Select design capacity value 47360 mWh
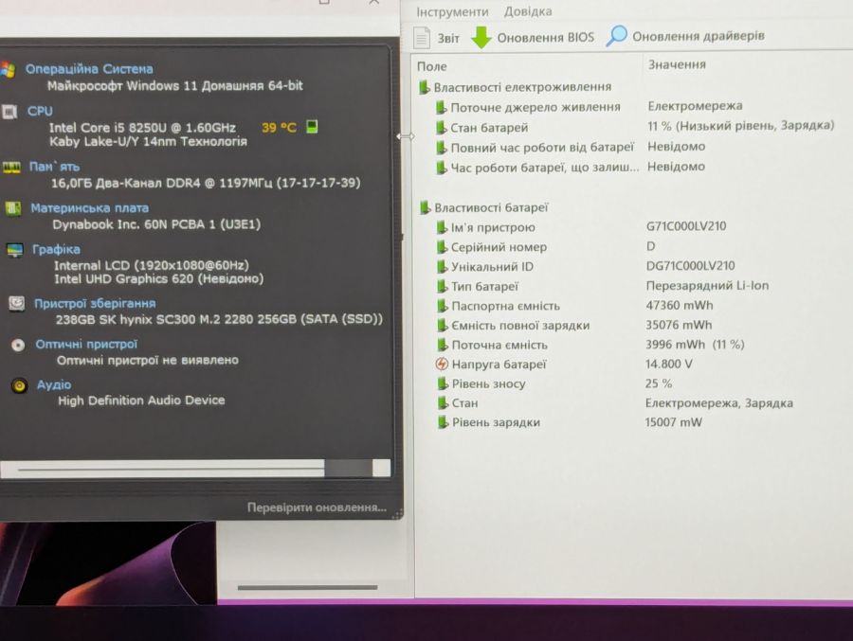 click(x=679, y=305)
